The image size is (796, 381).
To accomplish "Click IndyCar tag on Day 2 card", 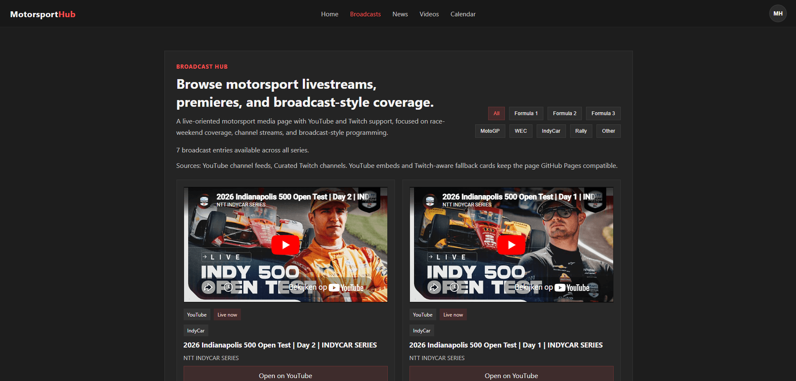I will [196, 331].
